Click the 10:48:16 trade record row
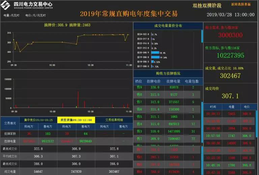259x175 pixels. 230,165
